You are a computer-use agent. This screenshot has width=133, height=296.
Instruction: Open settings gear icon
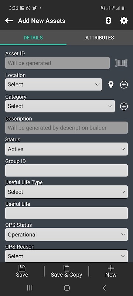point(124,21)
